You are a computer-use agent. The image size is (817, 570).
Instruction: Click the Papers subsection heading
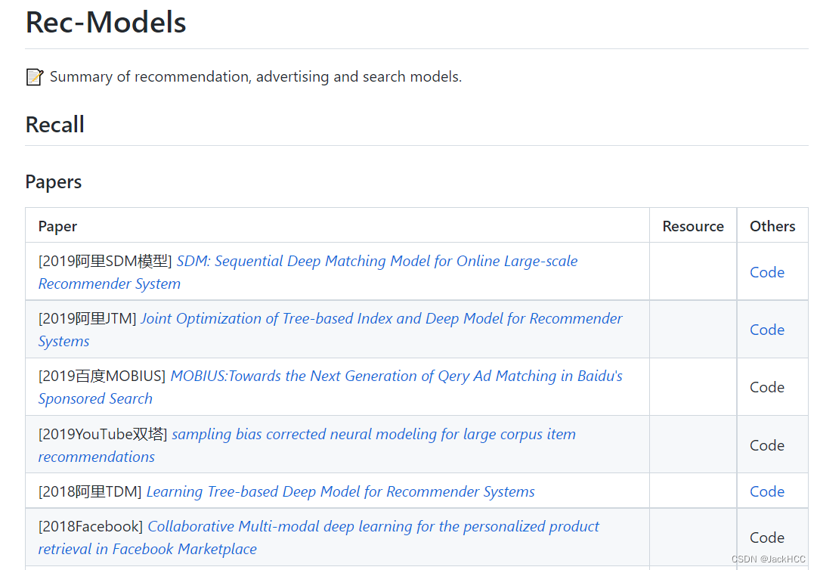(54, 182)
